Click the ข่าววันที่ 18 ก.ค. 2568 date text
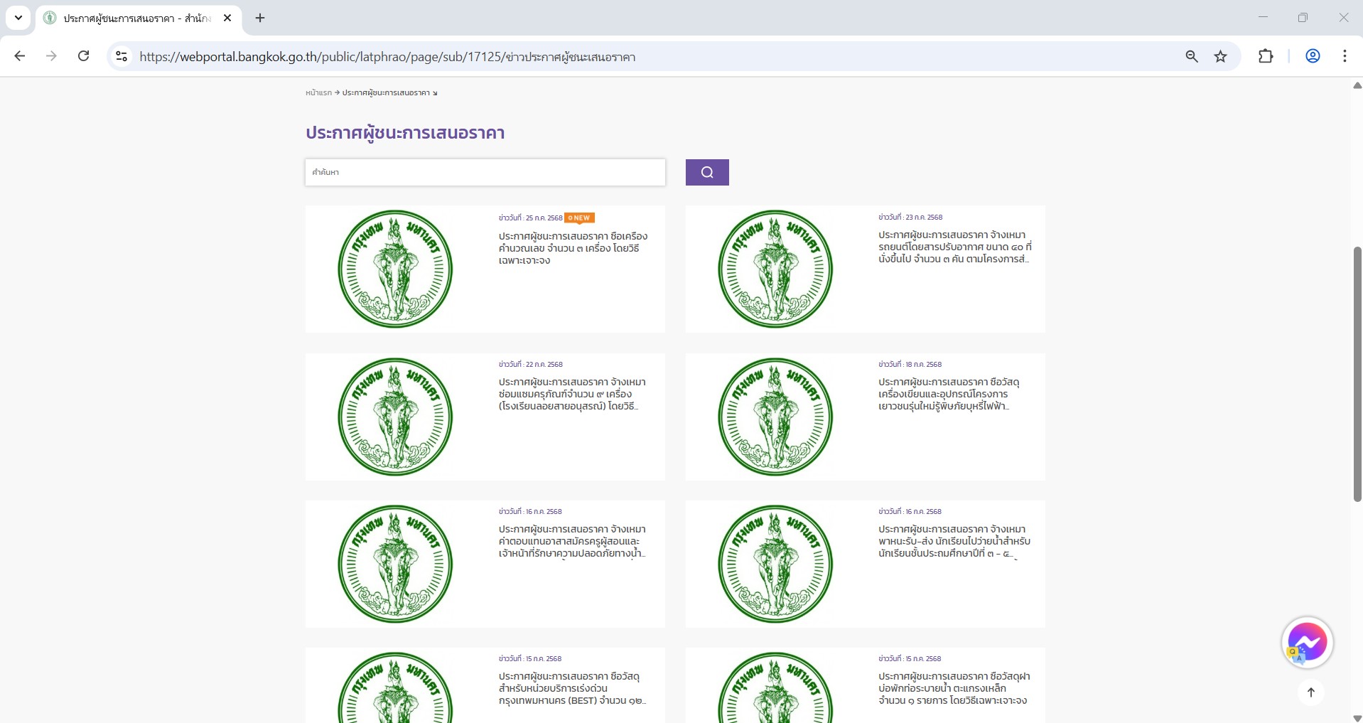The image size is (1363, 723). [910, 364]
